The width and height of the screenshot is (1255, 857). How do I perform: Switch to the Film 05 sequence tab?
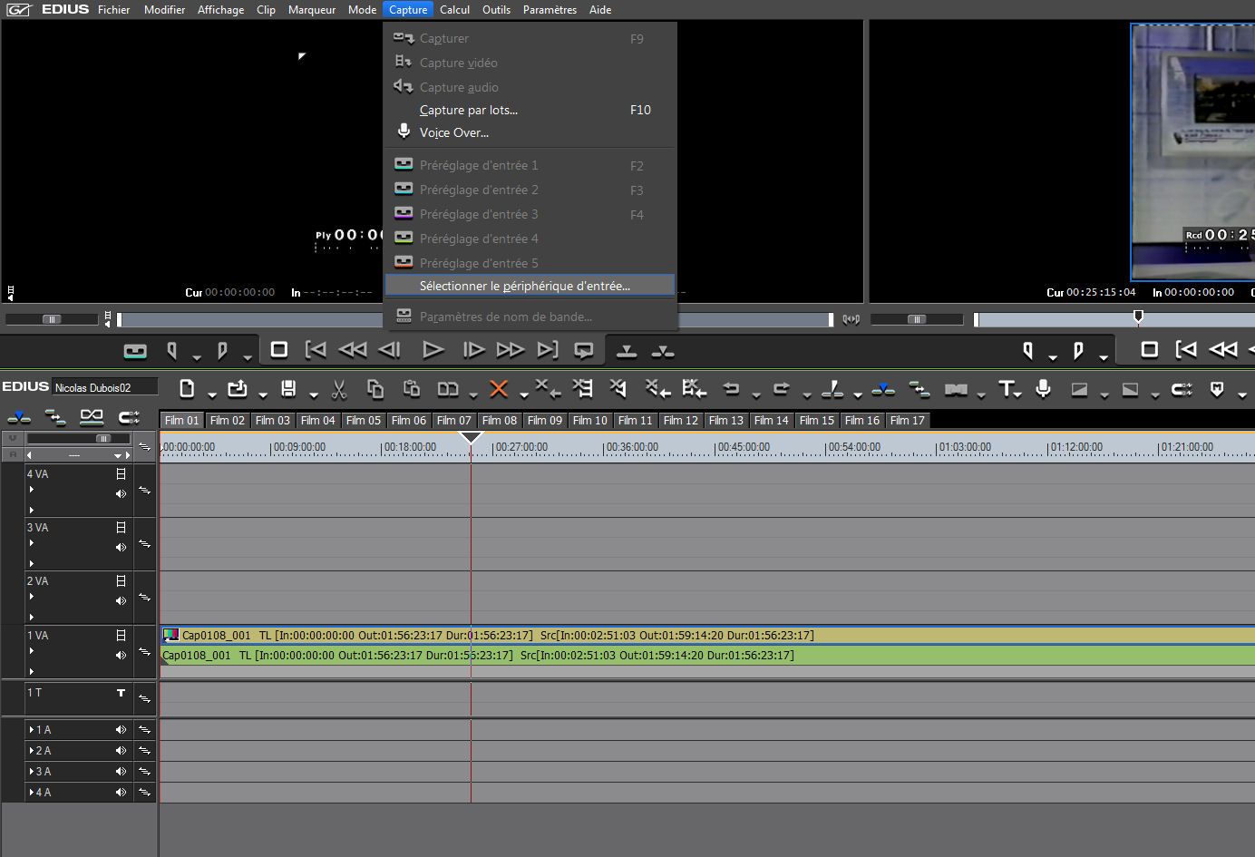(364, 421)
